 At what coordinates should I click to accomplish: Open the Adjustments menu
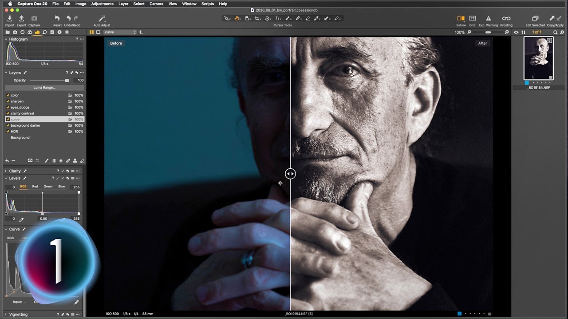102,4
